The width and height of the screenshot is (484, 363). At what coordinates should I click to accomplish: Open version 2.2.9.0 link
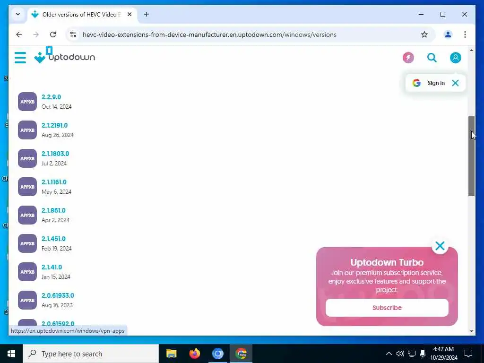coord(51,97)
